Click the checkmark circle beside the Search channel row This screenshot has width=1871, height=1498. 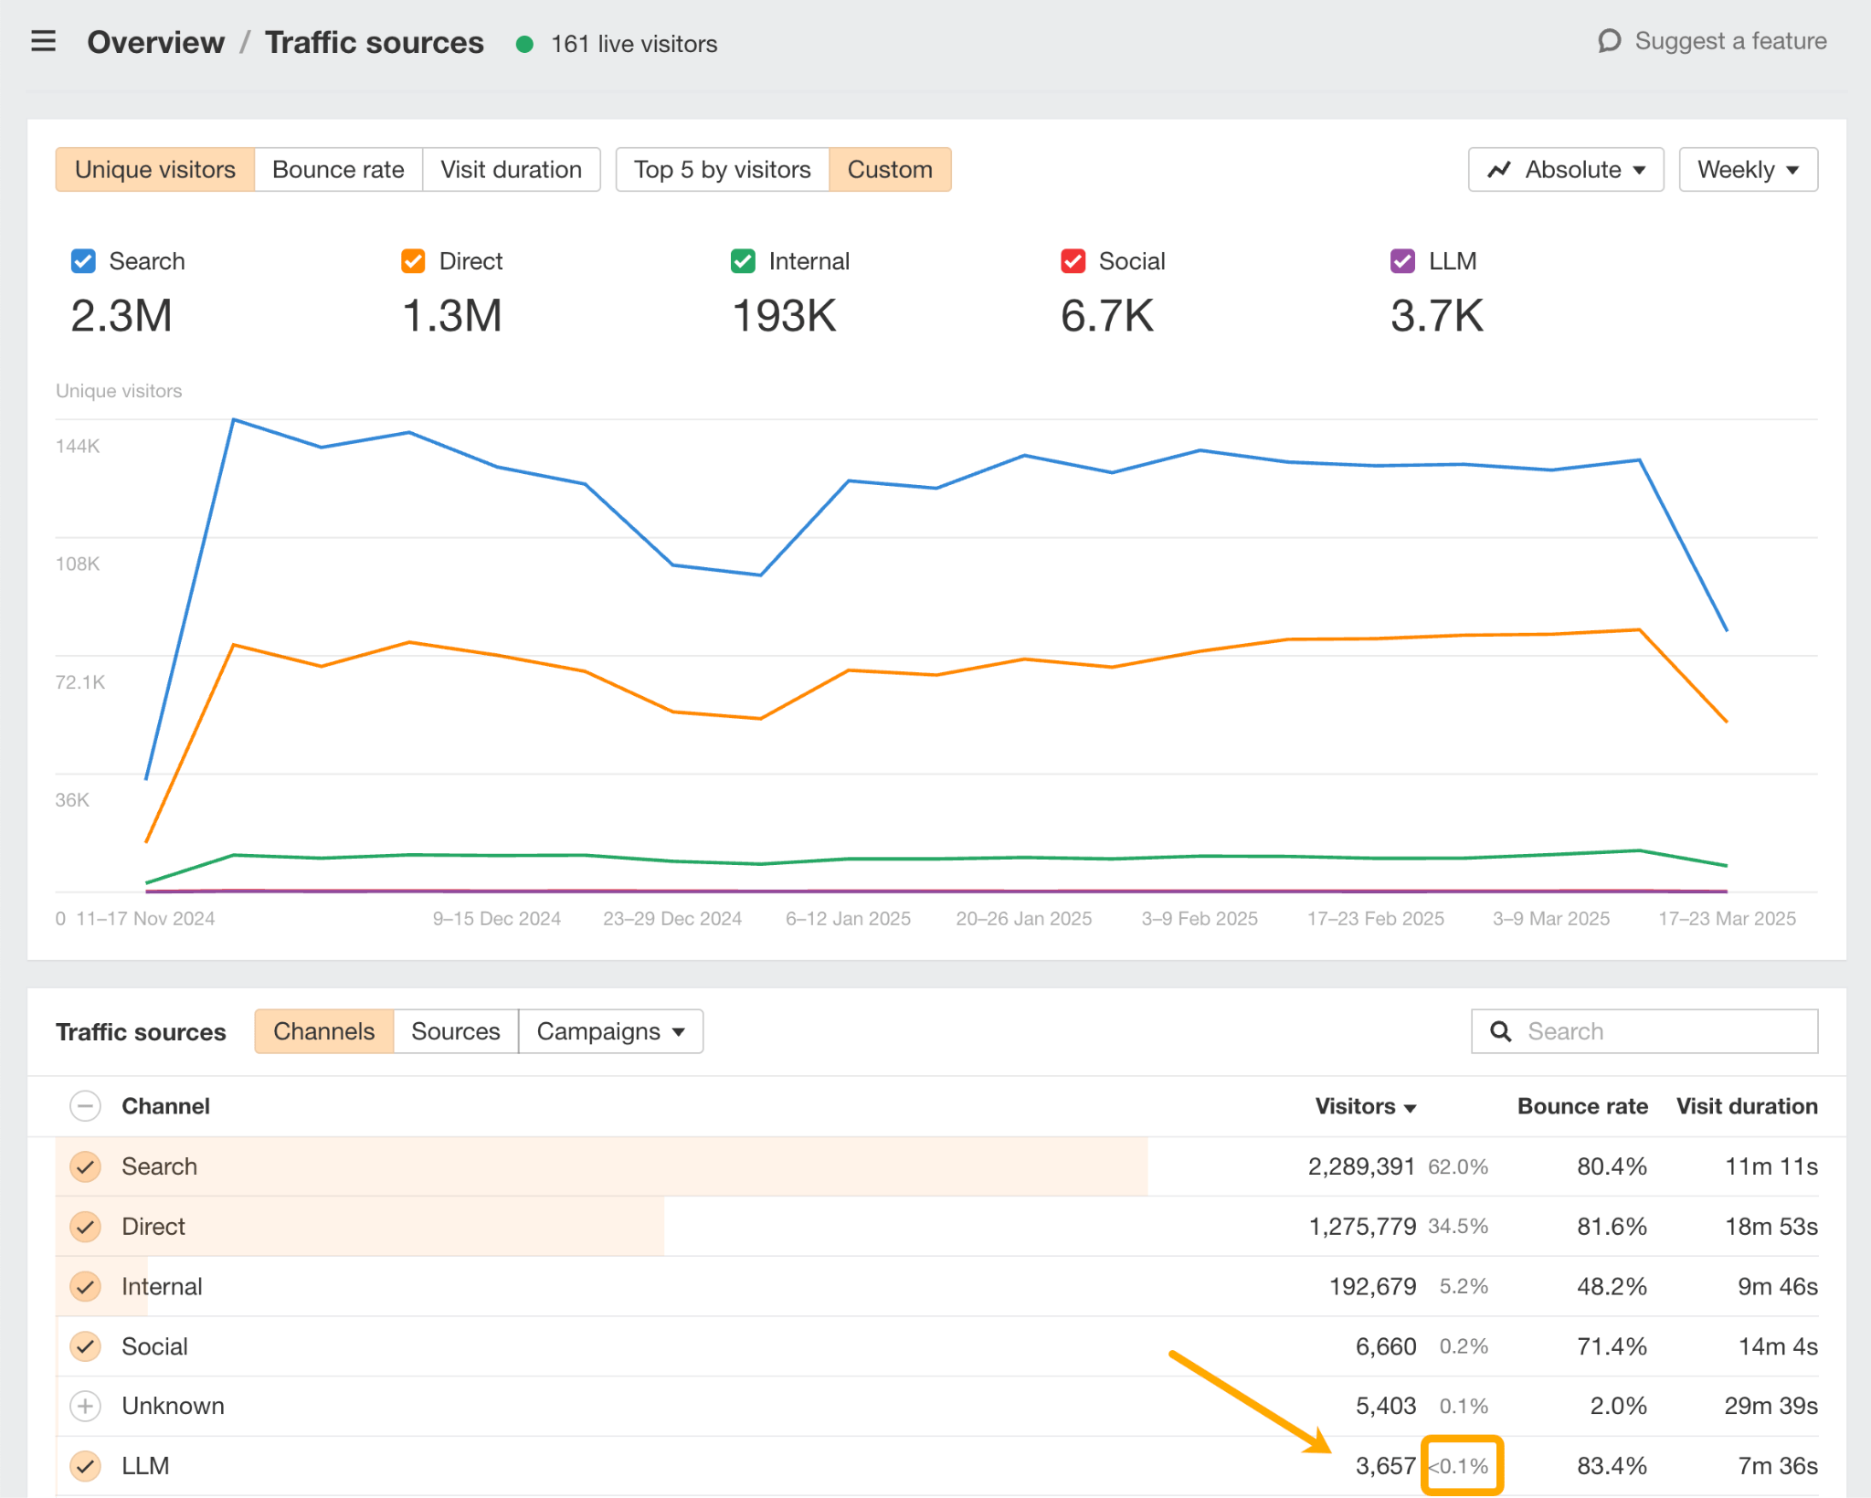(85, 1166)
